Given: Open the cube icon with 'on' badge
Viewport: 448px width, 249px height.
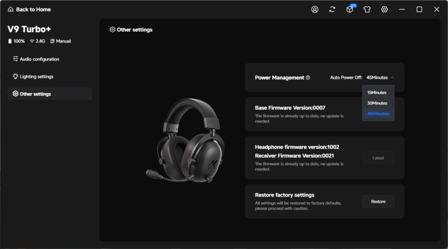Looking at the screenshot, I should [x=350, y=9].
